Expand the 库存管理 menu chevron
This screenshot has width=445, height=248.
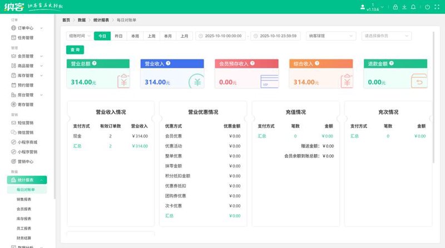coord(41,75)
